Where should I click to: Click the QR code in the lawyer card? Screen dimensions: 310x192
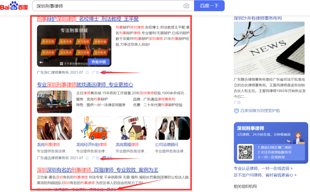click(x=245, y=152)
